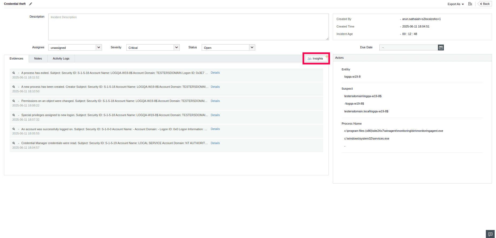Click search icon for 'Credential Manager credentials were read' evidence
496x238 pixels.
click(14, 143)
